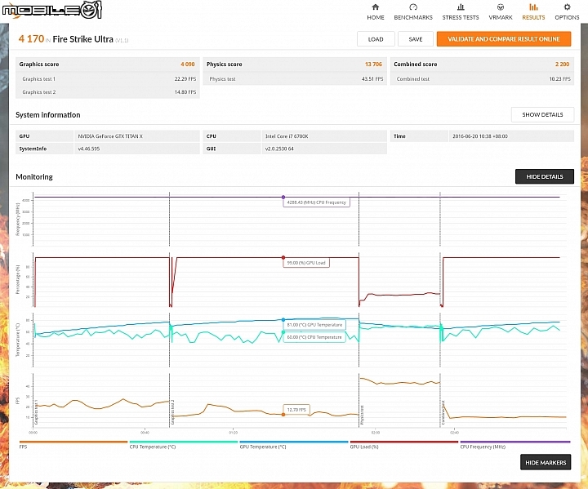Select RESULTS tab label

533,17
